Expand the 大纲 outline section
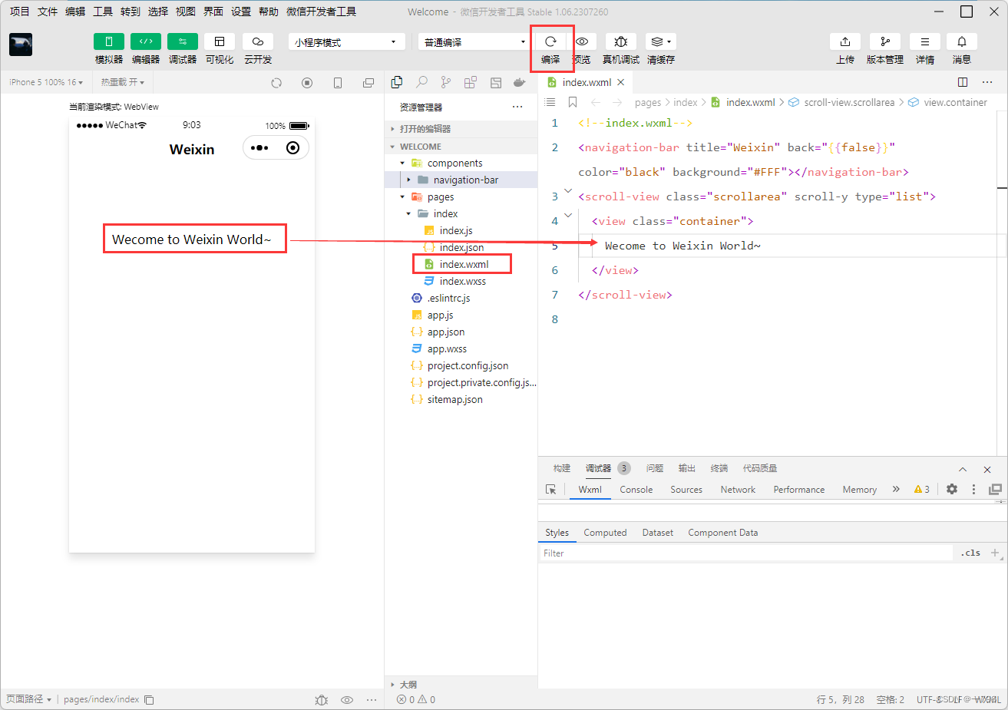 point(461,684)
